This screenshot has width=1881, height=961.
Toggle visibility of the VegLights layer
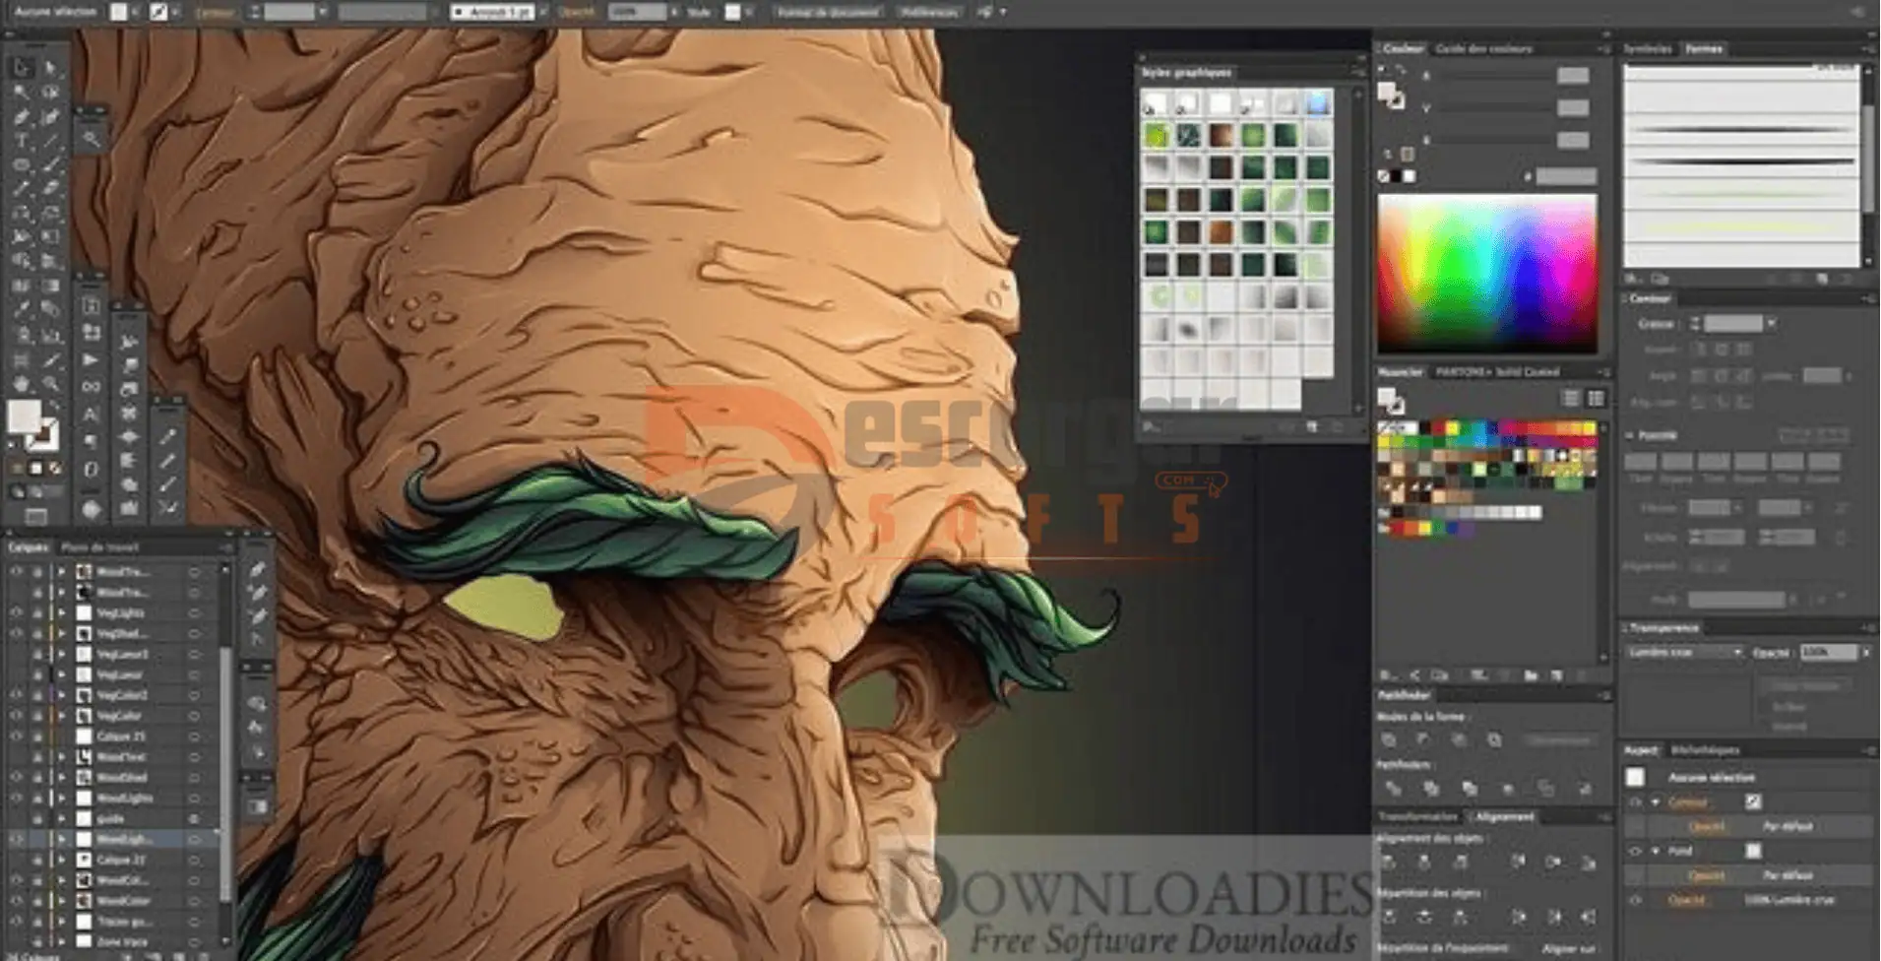(17, 612)
